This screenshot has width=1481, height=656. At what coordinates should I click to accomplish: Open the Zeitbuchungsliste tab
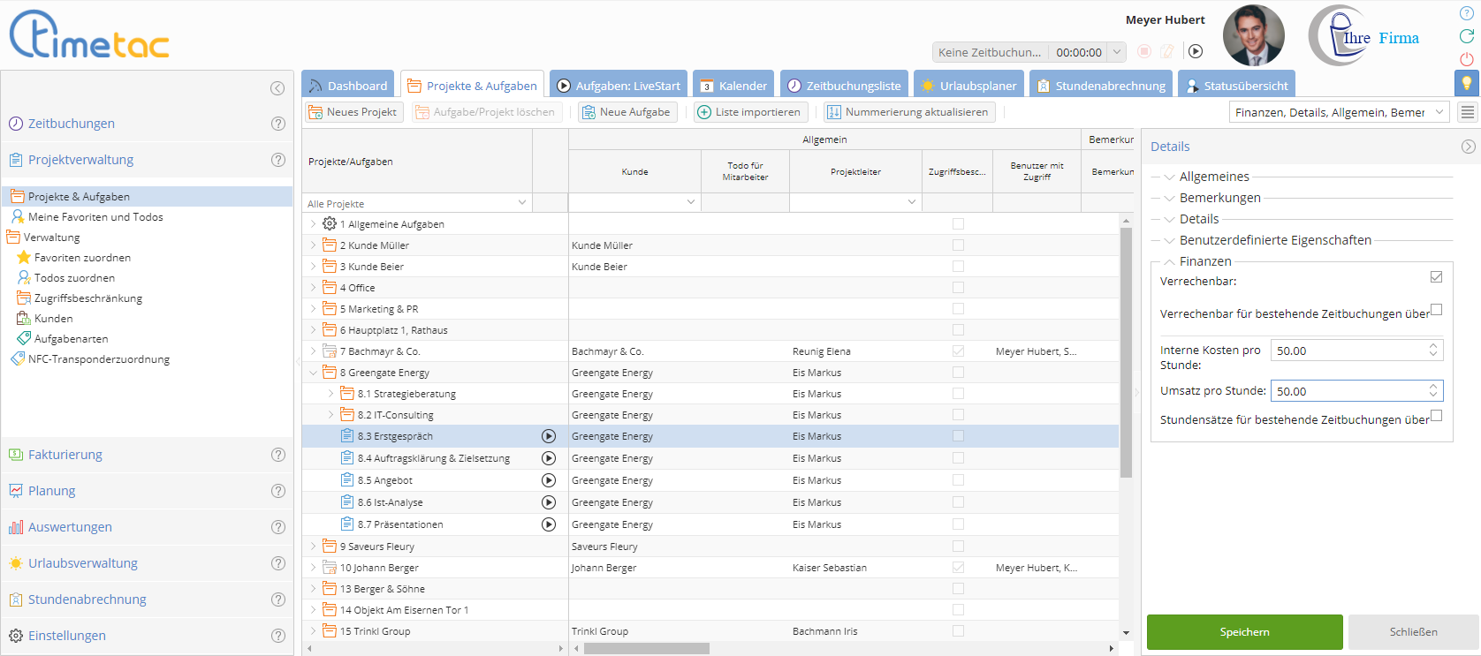point(844,86)
